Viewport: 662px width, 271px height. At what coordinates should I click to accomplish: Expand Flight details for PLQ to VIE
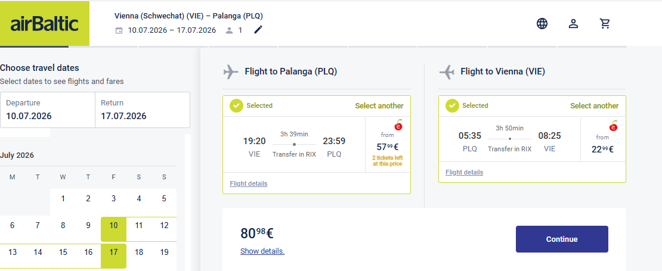pyautogui.click(x=464, y=172)
